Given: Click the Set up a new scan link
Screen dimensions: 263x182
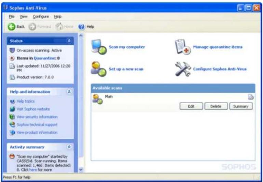Looking at the screenshot, I should pos(126,69).
